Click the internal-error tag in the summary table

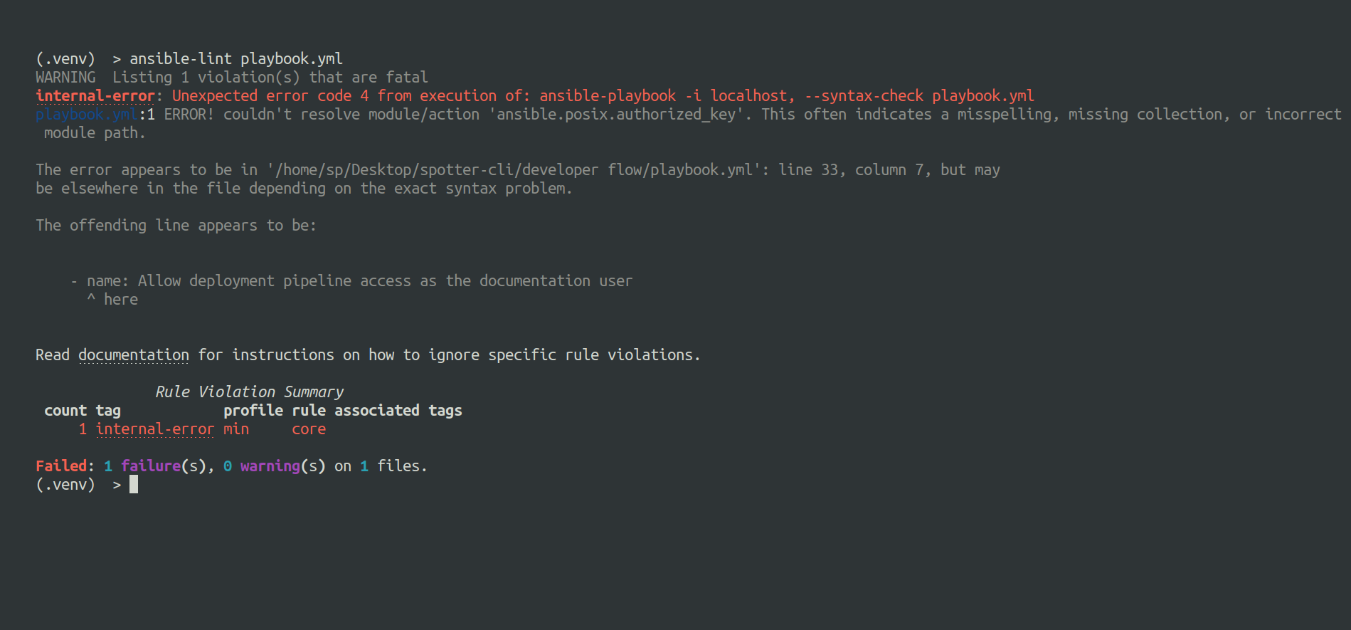(x=154, y=429)
